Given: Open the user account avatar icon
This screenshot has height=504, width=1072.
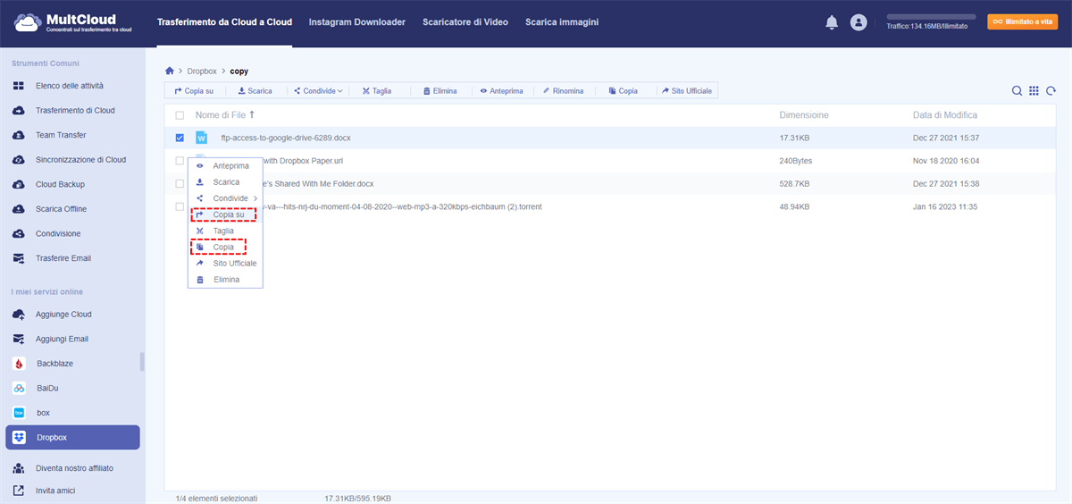Looking at the screenshot, I should click(858, 22).
